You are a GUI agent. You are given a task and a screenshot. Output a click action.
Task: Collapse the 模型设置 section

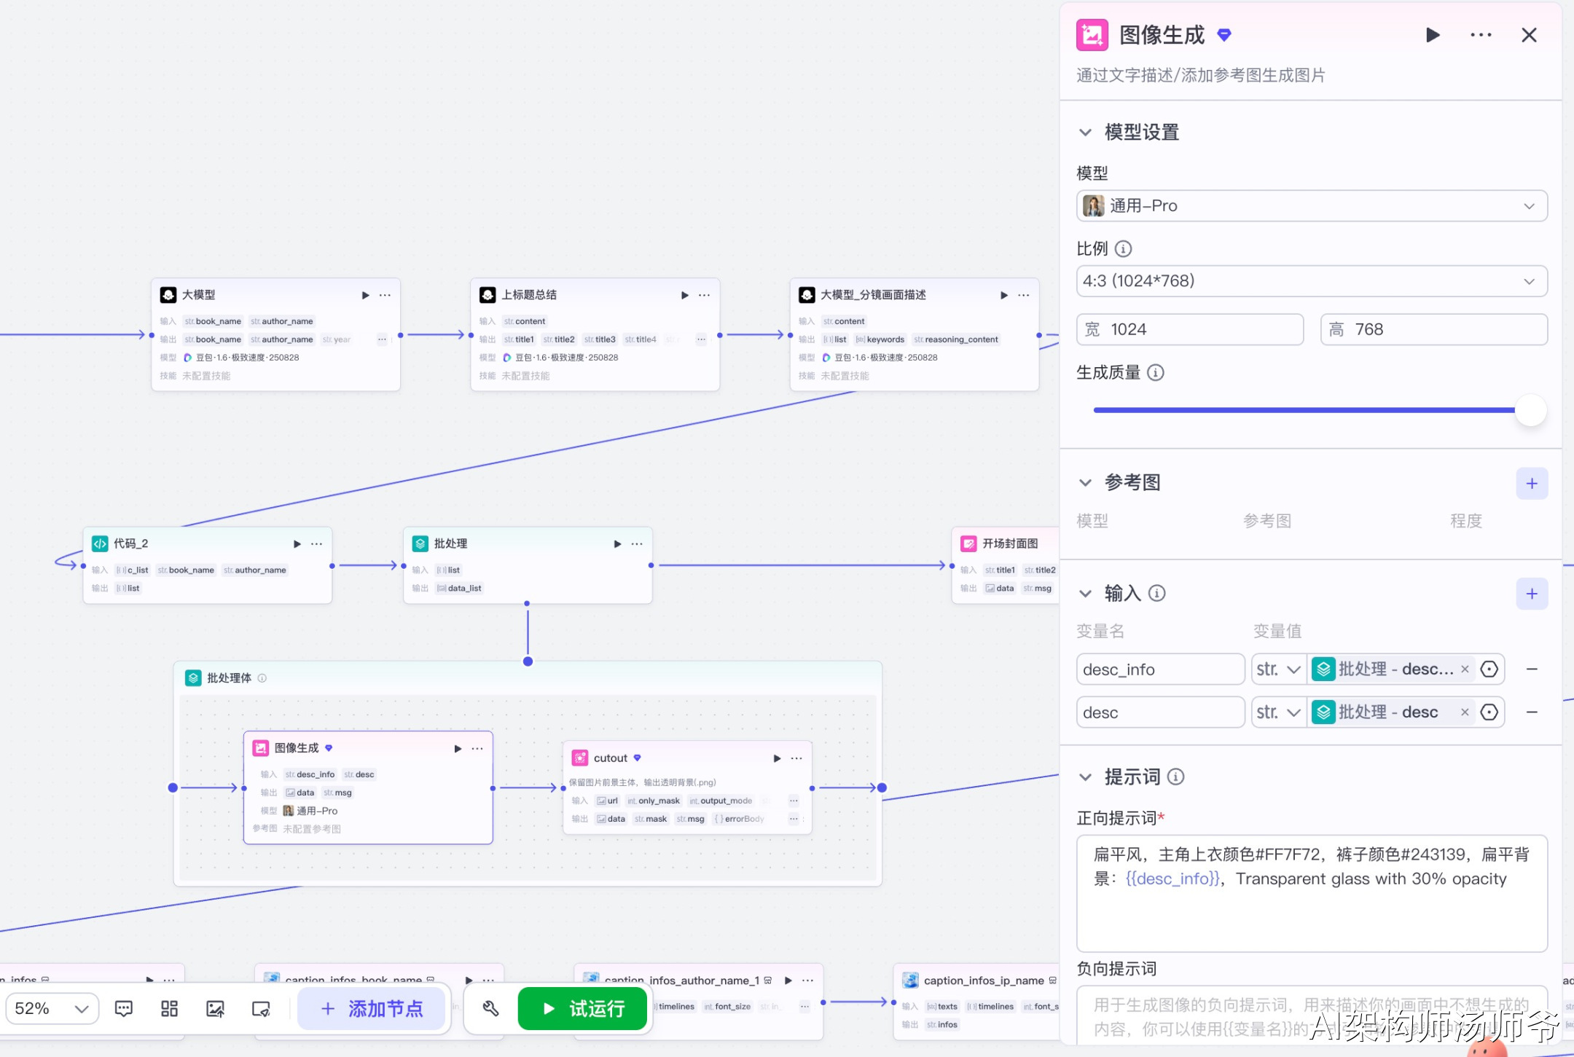tap(1085, 133)
